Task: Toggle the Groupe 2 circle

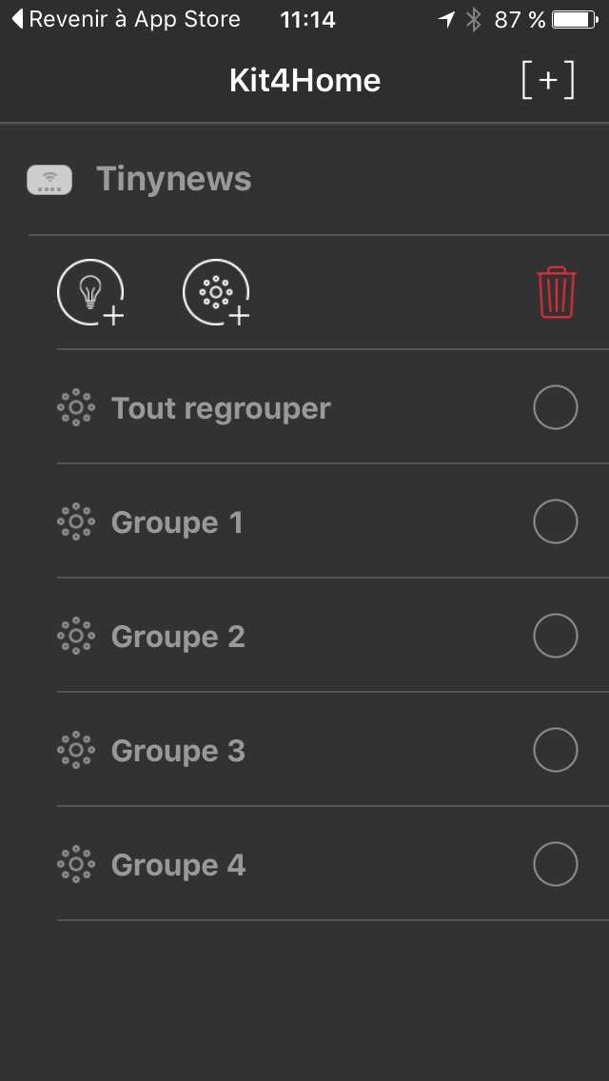Action: point(556,637)
